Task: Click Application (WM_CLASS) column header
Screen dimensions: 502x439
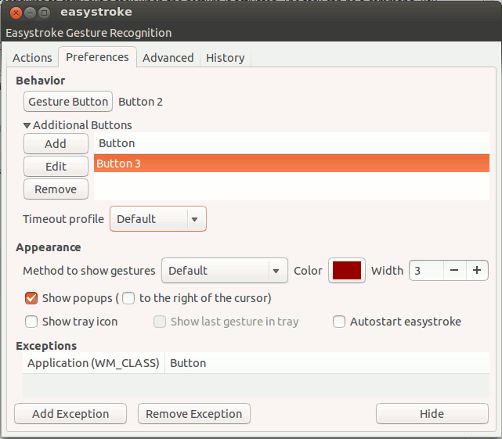Action: coord(93,363)
